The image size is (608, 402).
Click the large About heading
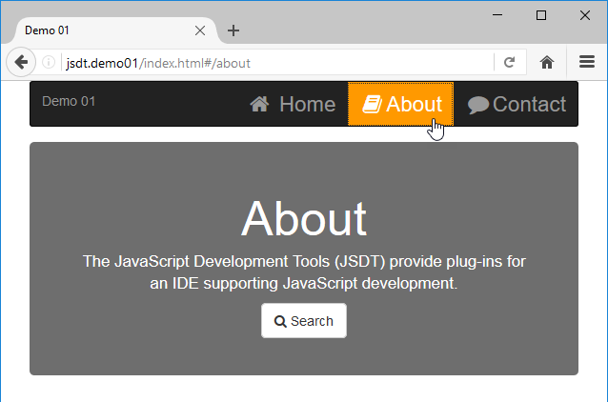point(304,218)
